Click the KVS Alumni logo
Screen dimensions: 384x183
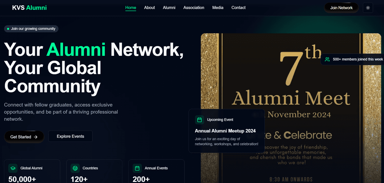(29, 8)
